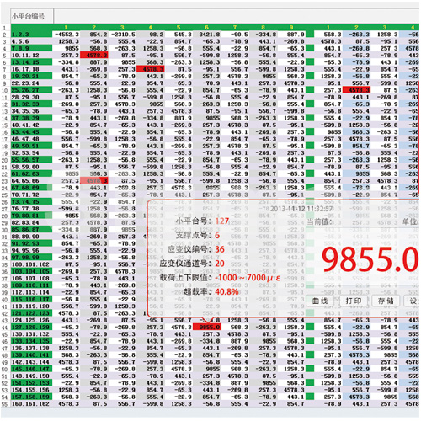The width and height of the screenshot is (421, 421).
Task: Click the timestamp 2013-11-12 11:32:57
Action: [x=301, y=209]
